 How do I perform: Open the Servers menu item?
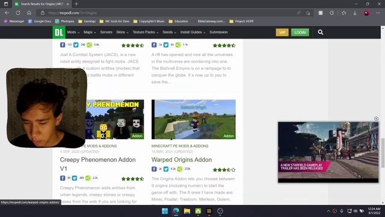[x=106, y=32]
